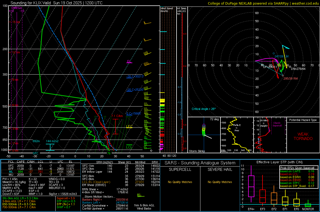Image resolution: width=320 pixels, height=212 pixels.
Task: Click the 'UP=290/11' label on the hodograph
Action: tap(270, 67)
